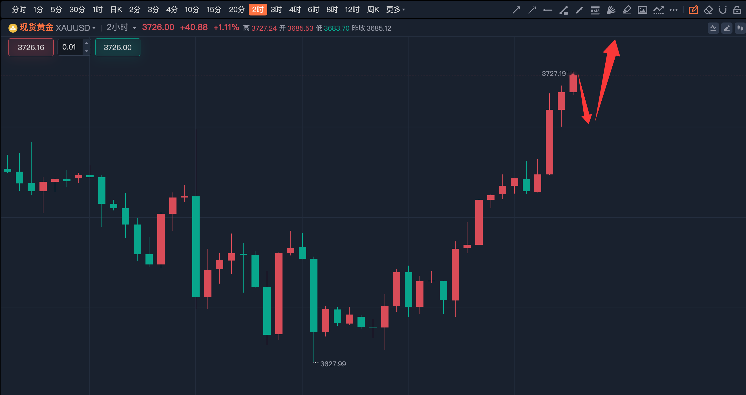
Task: Click the image insert icon
Action: click(x=642, y=10)
